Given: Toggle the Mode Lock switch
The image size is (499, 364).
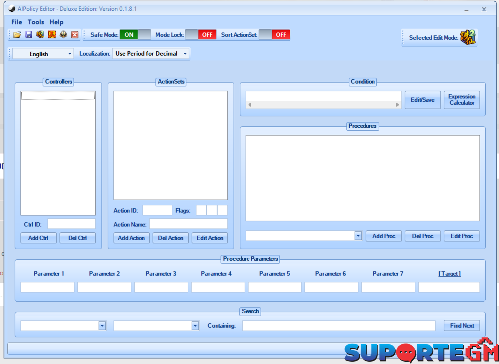Looking at the screenshot, I should tap(200, 35).
